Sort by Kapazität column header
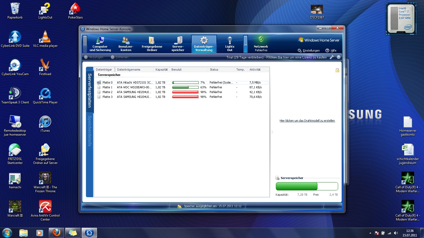The height and width of the screenshot is (238, 424). tap(161, 70)
